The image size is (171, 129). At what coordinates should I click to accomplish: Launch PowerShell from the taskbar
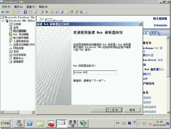(x=30, y=123)
